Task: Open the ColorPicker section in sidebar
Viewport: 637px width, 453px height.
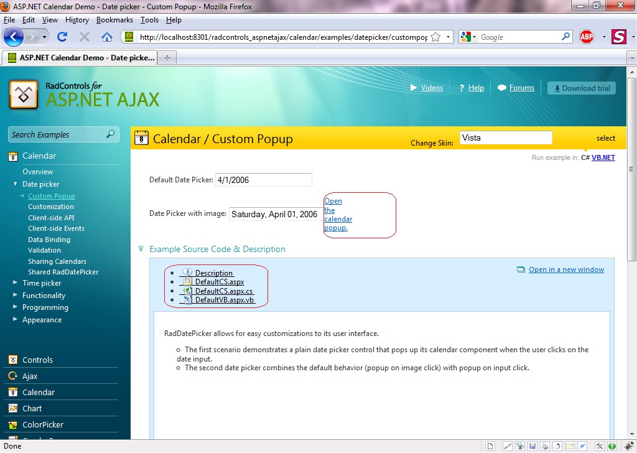Action: point(43,424)
